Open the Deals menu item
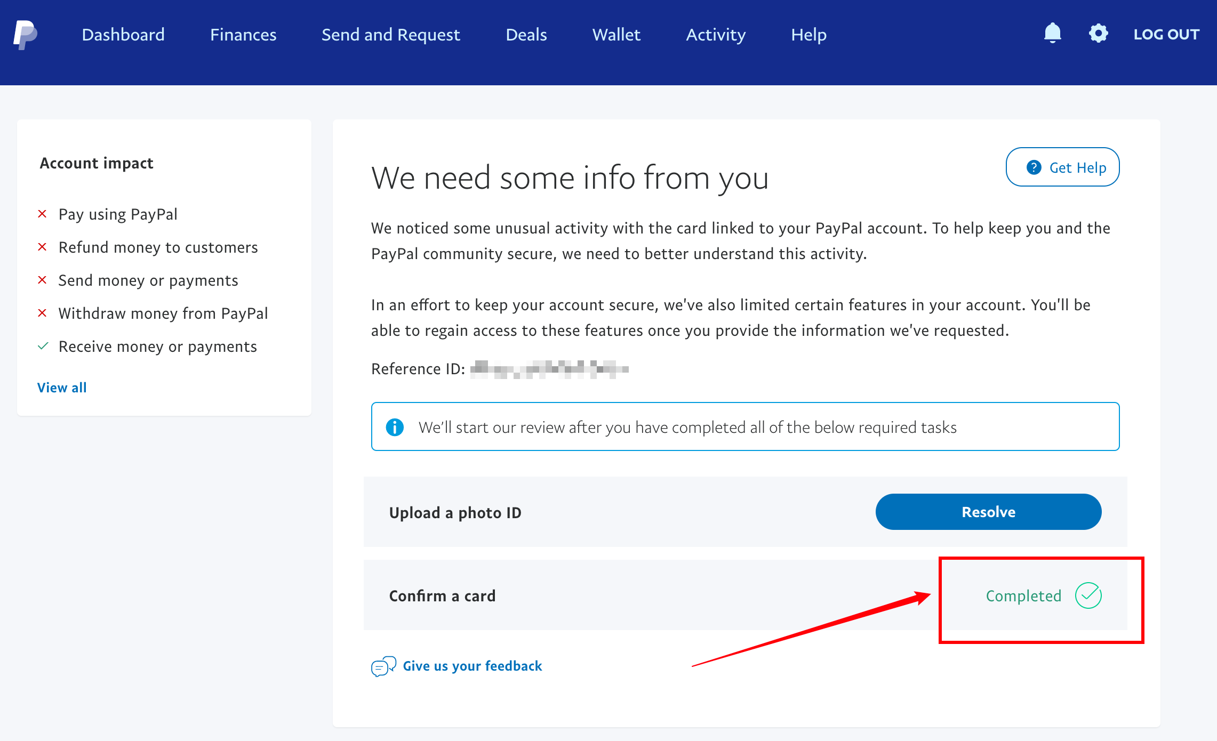 tap(526, 35)
